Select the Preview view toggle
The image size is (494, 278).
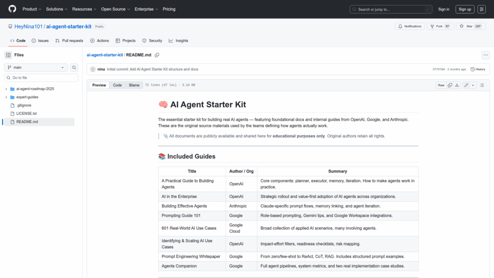pyautogui.click(x=99, y=85)
